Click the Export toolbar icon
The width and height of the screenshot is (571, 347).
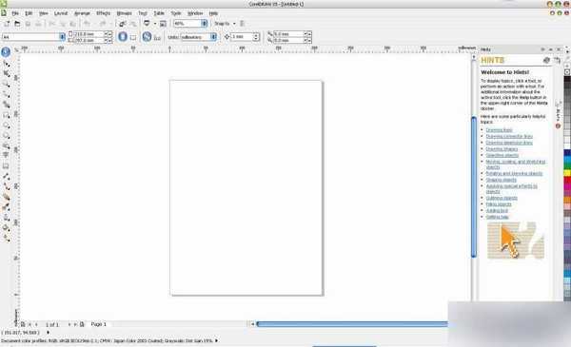pyautogui.click(x=133, y=24)
